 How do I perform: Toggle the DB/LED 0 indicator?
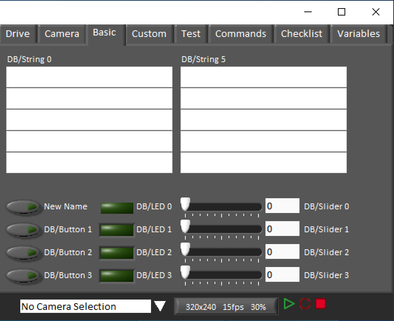point(117,207)
